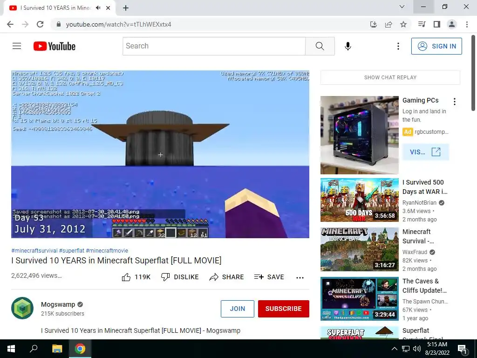Grab the page vertical scrollbar
This screenshot has width=477, height=358.
pos(474,73)
